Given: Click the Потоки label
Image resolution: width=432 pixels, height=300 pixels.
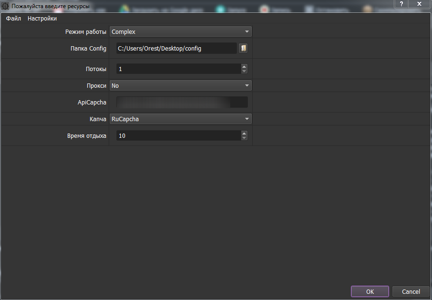Looking at the screenshot, I should [96, 69].
